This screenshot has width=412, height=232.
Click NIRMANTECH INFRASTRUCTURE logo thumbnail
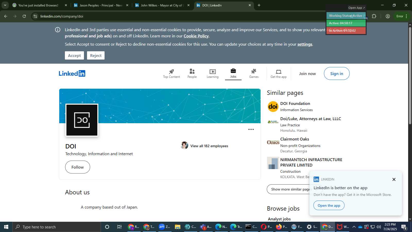tap(273, 163)
